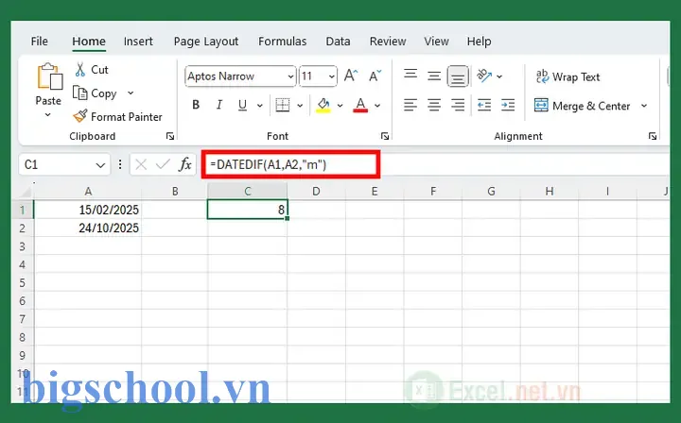Click the formula bar DATEDIF text
This screenshot has width=681, height=423.
coord(268,164)
